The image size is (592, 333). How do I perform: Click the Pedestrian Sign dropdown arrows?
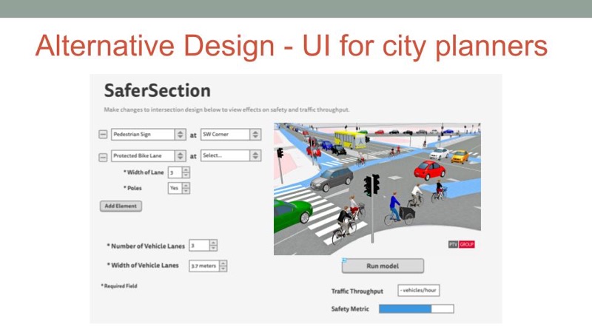180,135
